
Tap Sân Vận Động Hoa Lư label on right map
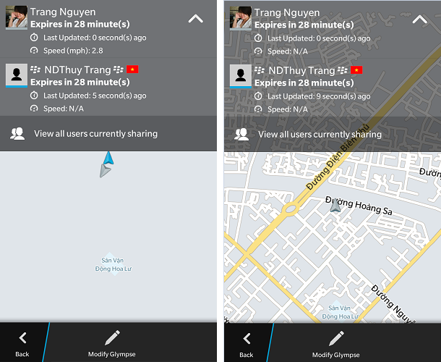pyautogui.click(x=340, y=312)
